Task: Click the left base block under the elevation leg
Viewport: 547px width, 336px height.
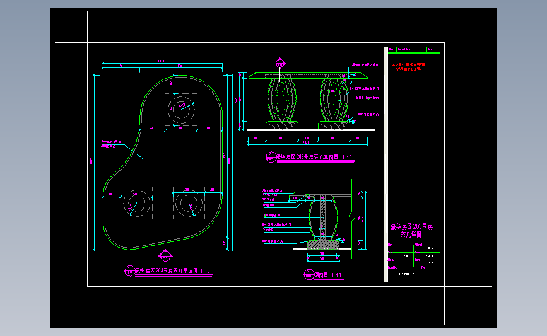Action: (x=282, y=125)
